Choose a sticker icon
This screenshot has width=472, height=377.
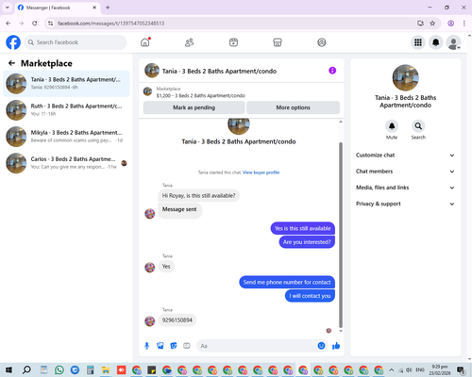pyautogui.click(x=174, y=346)
